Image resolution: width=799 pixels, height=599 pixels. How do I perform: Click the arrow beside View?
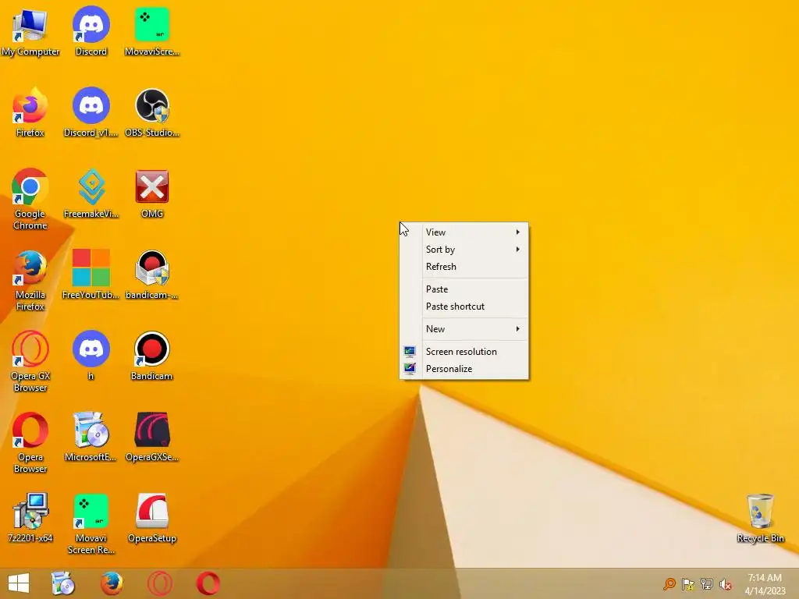pos(518,232)
